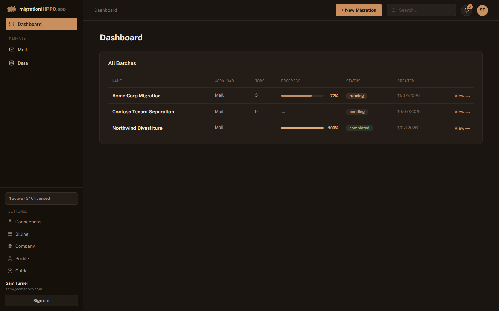Click the PROGRESS column header
The width and height of the screenshot is (499, 311).
(x=291, y=81)
